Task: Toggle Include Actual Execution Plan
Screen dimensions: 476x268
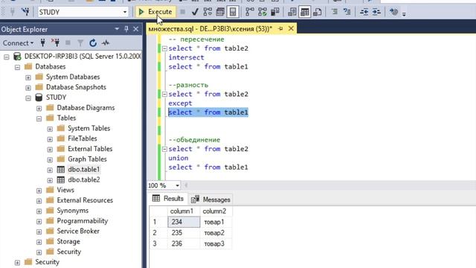Action: click(250, 12)
